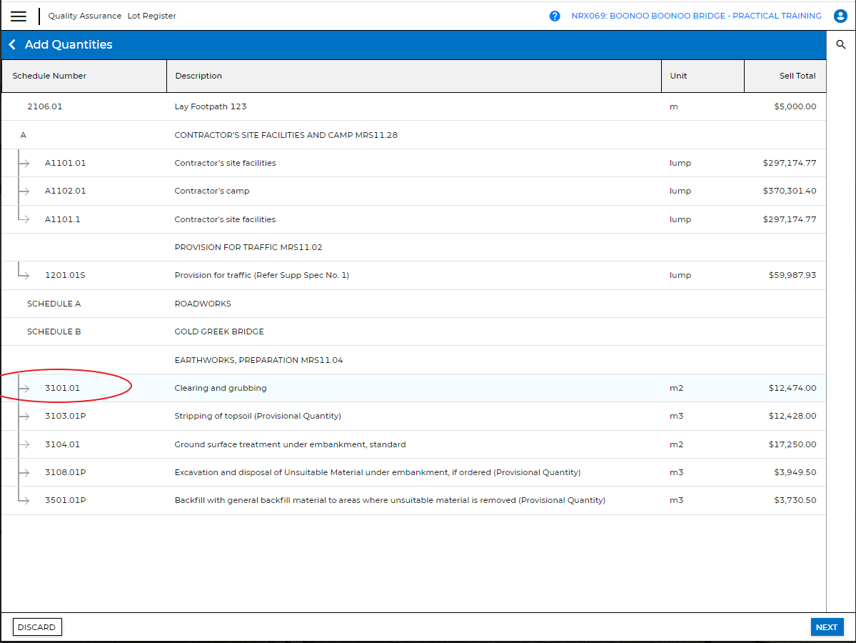Click the Contractor's camp description
The height and width of the screenshot is (643, 856).
pyautogui.click(x=212, y=191)
